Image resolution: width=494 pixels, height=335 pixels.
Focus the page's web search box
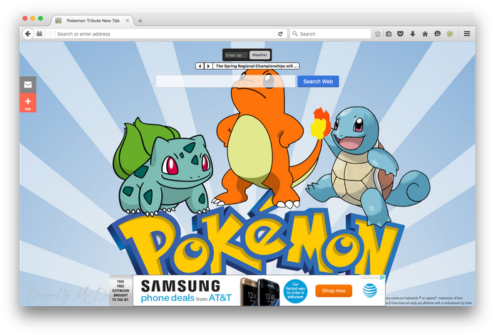pyautogui.click(x=225, y=81)
